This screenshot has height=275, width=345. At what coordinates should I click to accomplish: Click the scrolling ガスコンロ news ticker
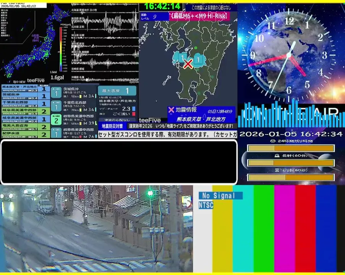coord(167,134)
